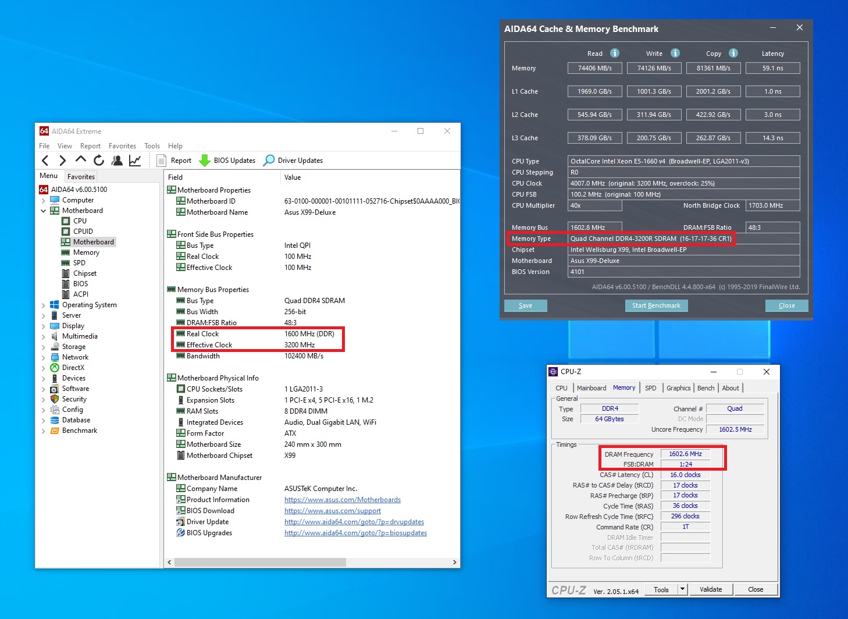848x619 pixels.
Task: Save the benchmark results
Action: click(526, 305)
